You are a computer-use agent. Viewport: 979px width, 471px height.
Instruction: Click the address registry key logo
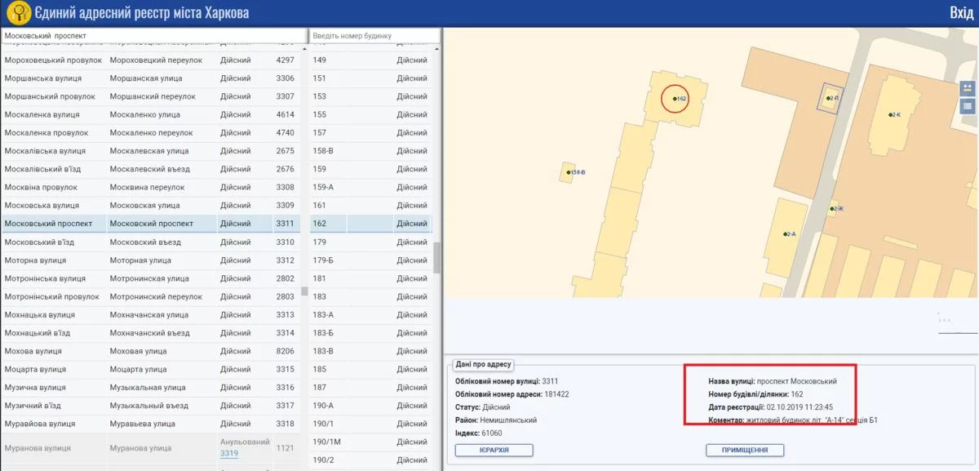click(18, 13)
